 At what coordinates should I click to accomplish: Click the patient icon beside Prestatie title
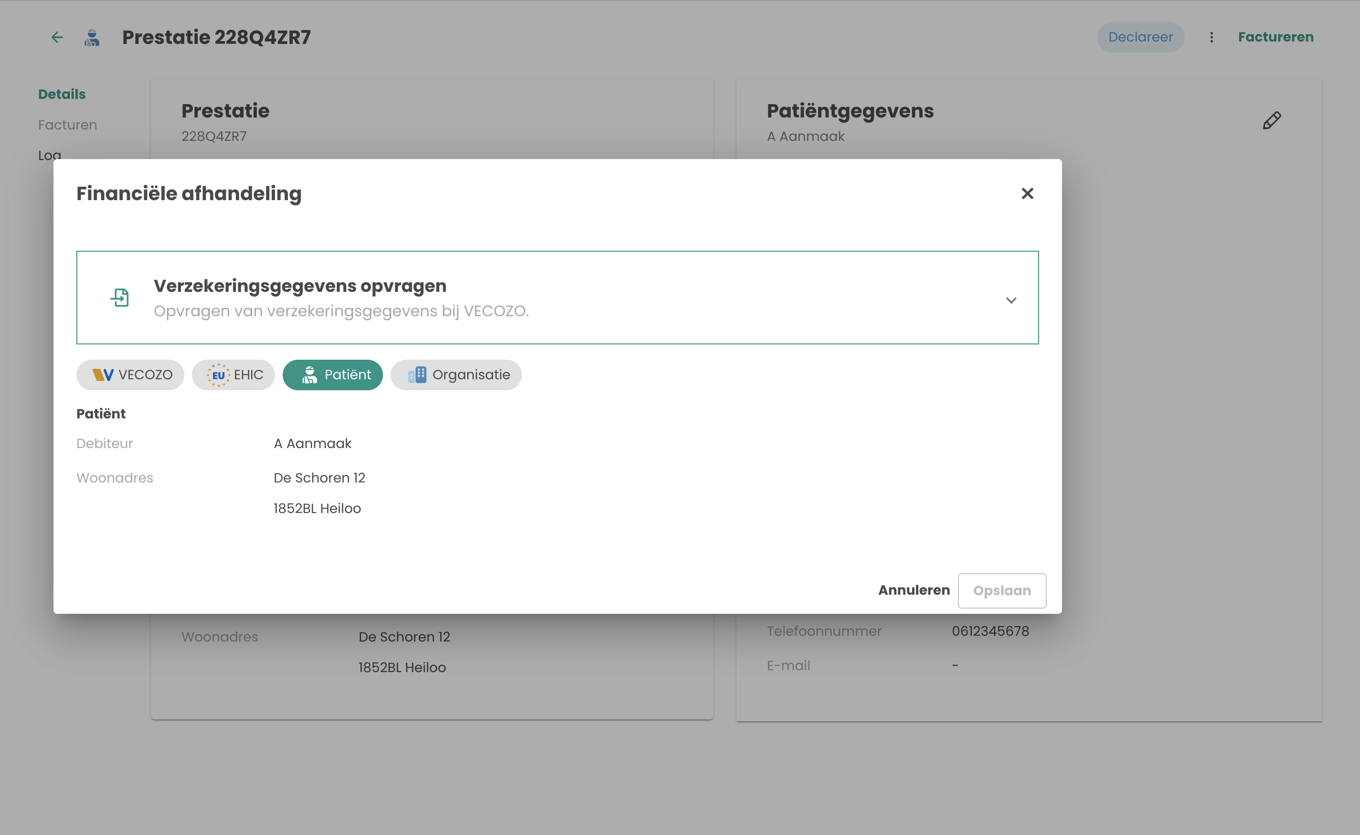click(x=92, y=37)
